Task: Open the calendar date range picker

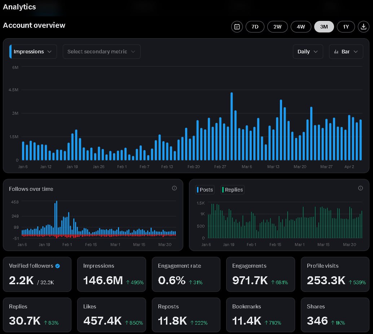Action: tap(237, 27)
